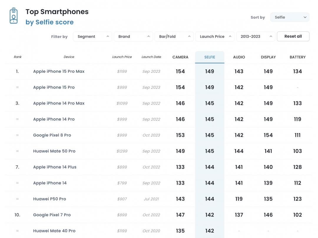Viewport: 318px width, 238px height.
Task: Choose the BATTERY column header
Action: (297, 57)
